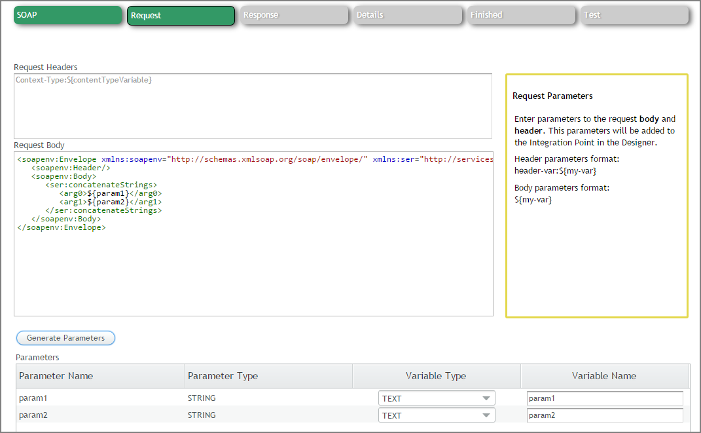Click the Request Body label

tap(39, 145)
